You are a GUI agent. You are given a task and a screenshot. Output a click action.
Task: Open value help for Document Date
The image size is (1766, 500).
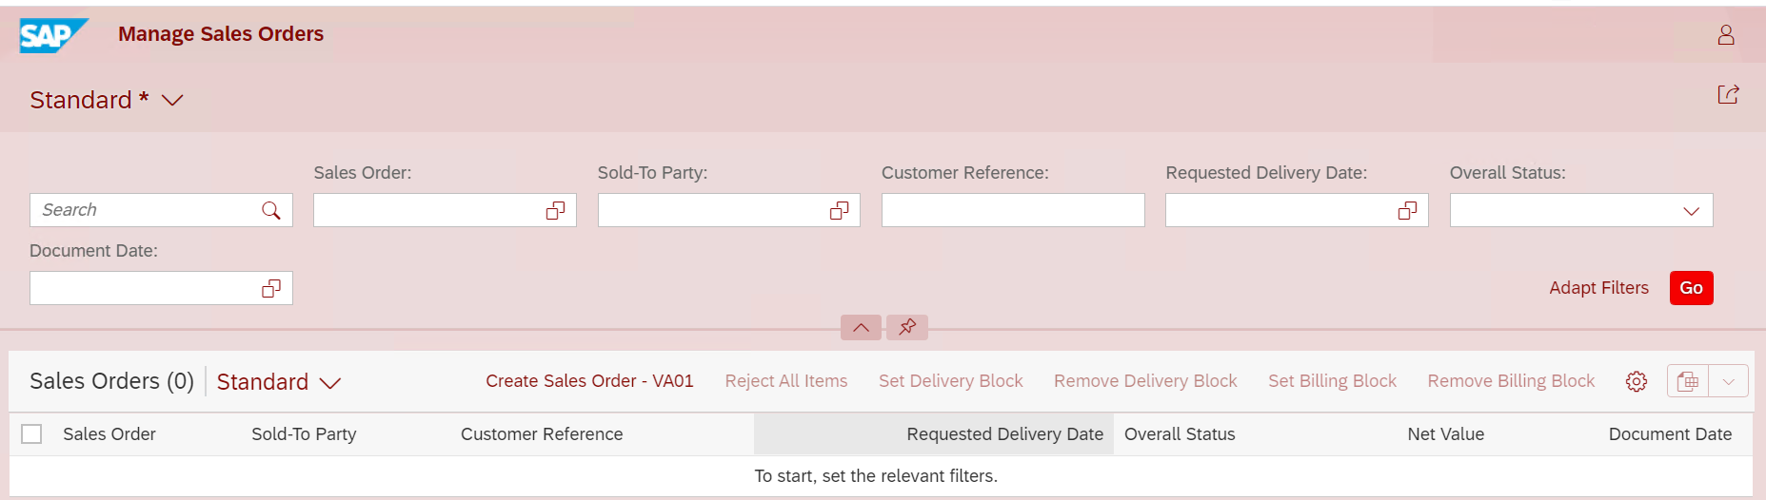click(x=271, y=288)
